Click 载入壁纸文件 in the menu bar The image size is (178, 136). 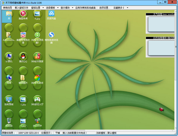pos(21,7)
